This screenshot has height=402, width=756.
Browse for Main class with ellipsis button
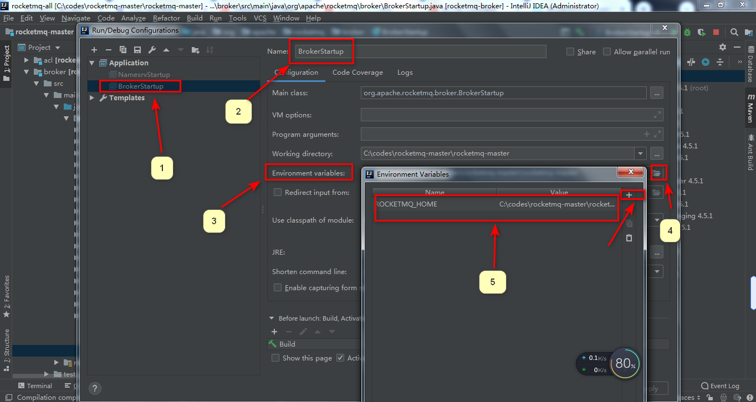click(657, 93)
